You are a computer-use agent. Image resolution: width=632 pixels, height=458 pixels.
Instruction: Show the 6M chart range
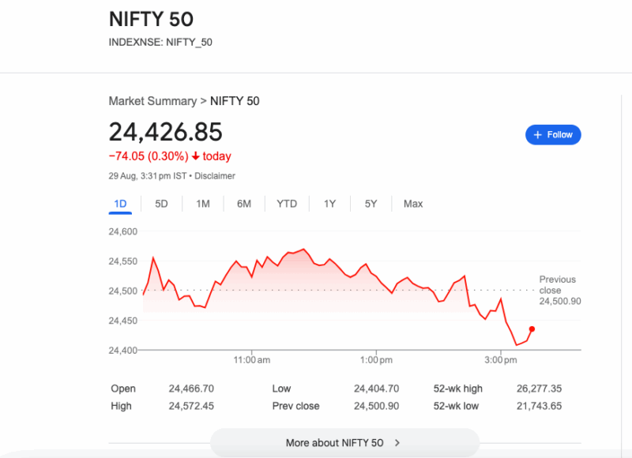pyautogui.click(x=244, y=204)
